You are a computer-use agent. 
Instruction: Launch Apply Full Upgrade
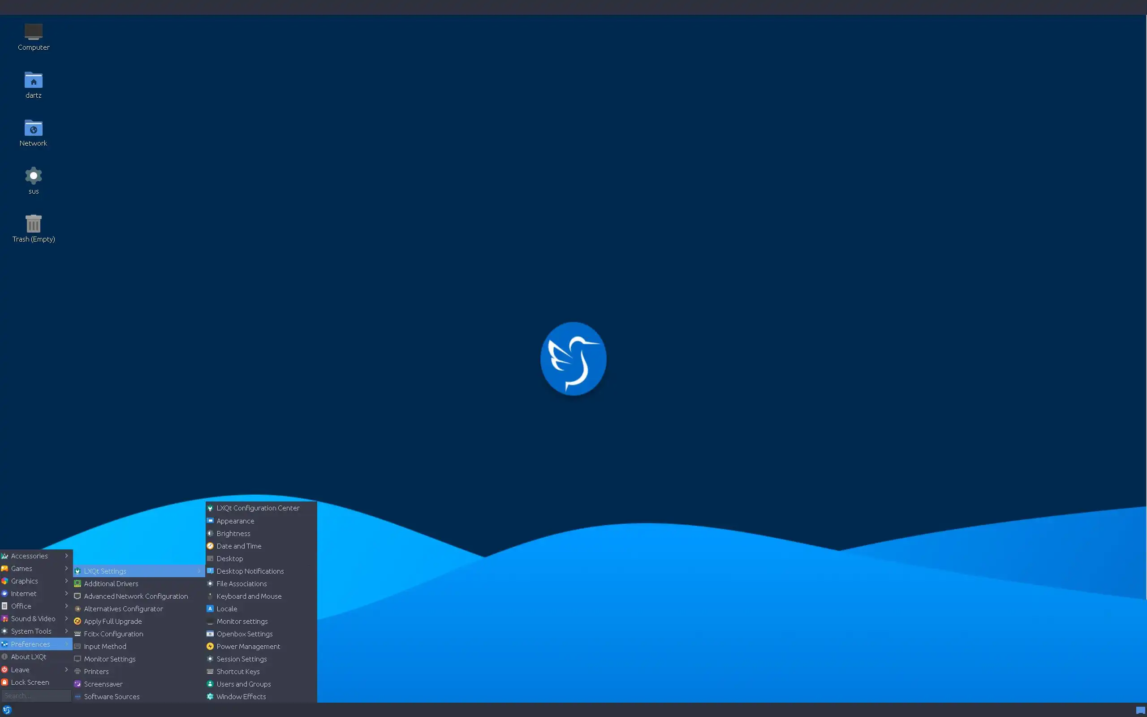pyautogui.click(x=112, y=621)
